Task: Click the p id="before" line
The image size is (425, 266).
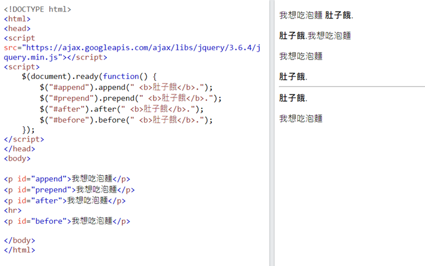Action: 67,221
